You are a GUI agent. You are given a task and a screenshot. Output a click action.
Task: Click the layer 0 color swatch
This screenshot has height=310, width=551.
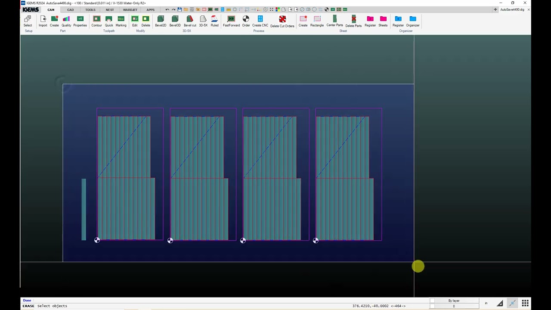click(x=432, y=306)
